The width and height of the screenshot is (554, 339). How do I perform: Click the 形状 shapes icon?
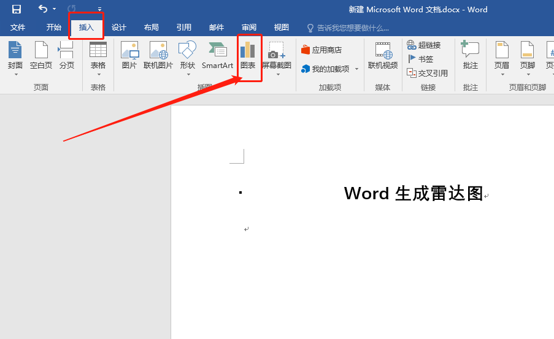187,50
